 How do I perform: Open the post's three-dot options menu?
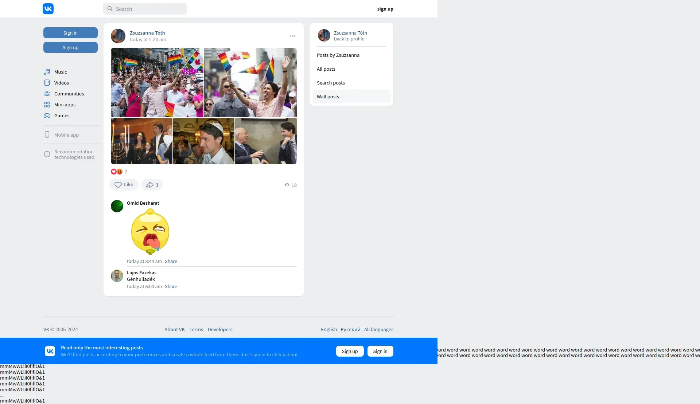pos(292,36)
